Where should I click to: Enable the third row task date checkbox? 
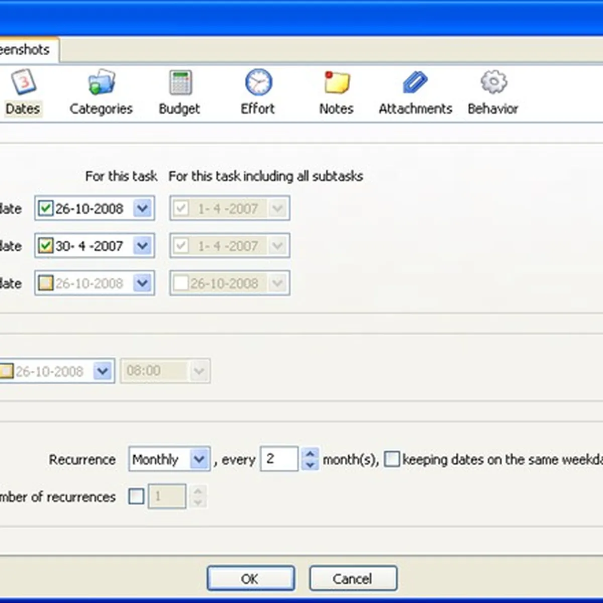point(46,283)
